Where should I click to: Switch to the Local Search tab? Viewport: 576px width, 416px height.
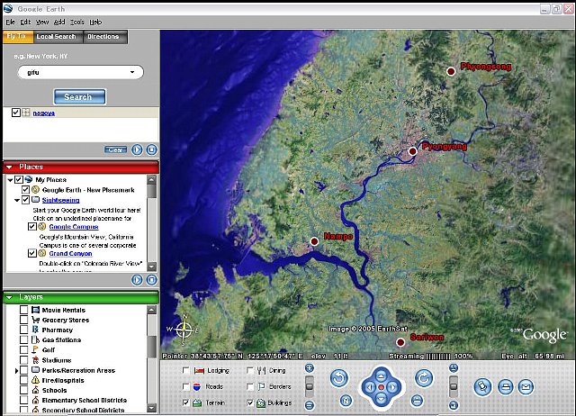point(56,37)
